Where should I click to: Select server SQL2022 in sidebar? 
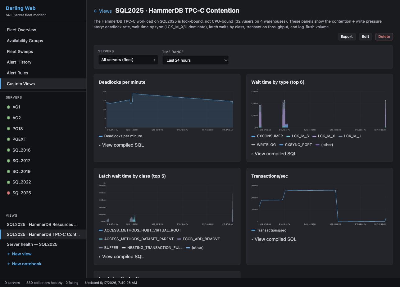pos(43,182)
